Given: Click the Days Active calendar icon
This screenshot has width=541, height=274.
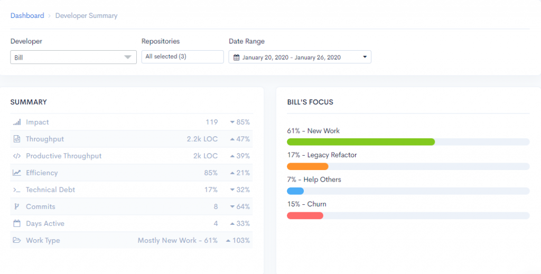Looking at the screenshot, I should 17,224.
